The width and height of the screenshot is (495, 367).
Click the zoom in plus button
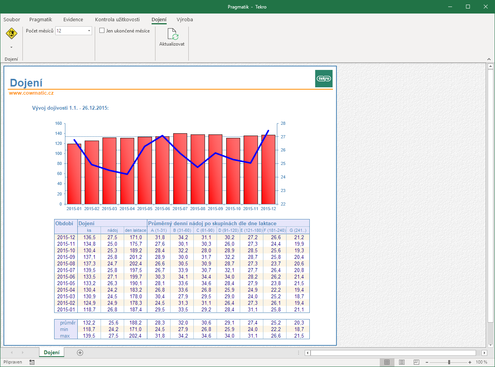[470, 362]
